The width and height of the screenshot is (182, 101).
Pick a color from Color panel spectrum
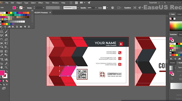pyautogui.click(x=176, y=26)
